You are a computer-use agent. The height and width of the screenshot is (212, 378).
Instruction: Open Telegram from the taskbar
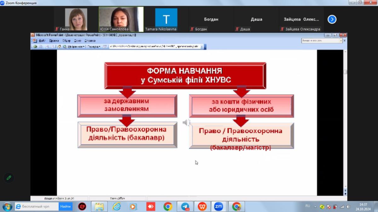pyautogui.click(x=185, y=207)
